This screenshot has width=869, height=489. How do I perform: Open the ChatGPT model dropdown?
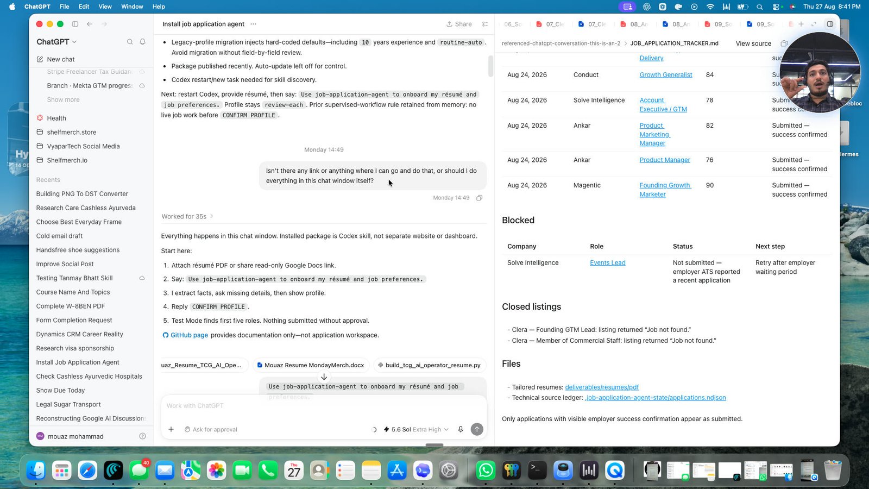(x=56, y=42)
